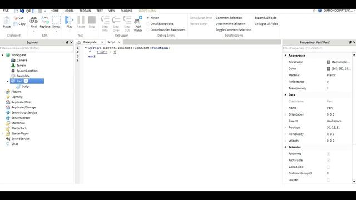Viewport: 356px width, 200px height.
Task: Select ReplicatedFirst in Explorer
Action: click(x=21, y=102)
